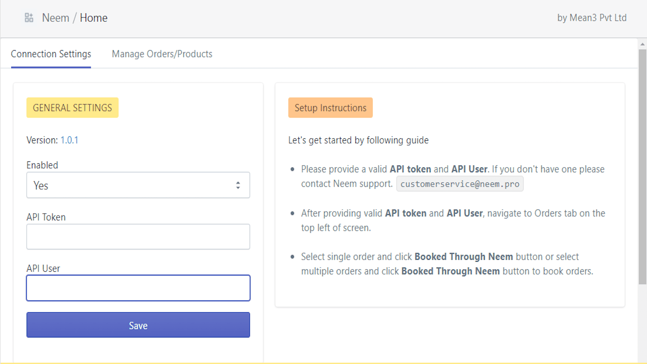Screen dimensions: 647x364
Task: Click the by Mean3 Pvt Ltd text
Action: (592, 18)
